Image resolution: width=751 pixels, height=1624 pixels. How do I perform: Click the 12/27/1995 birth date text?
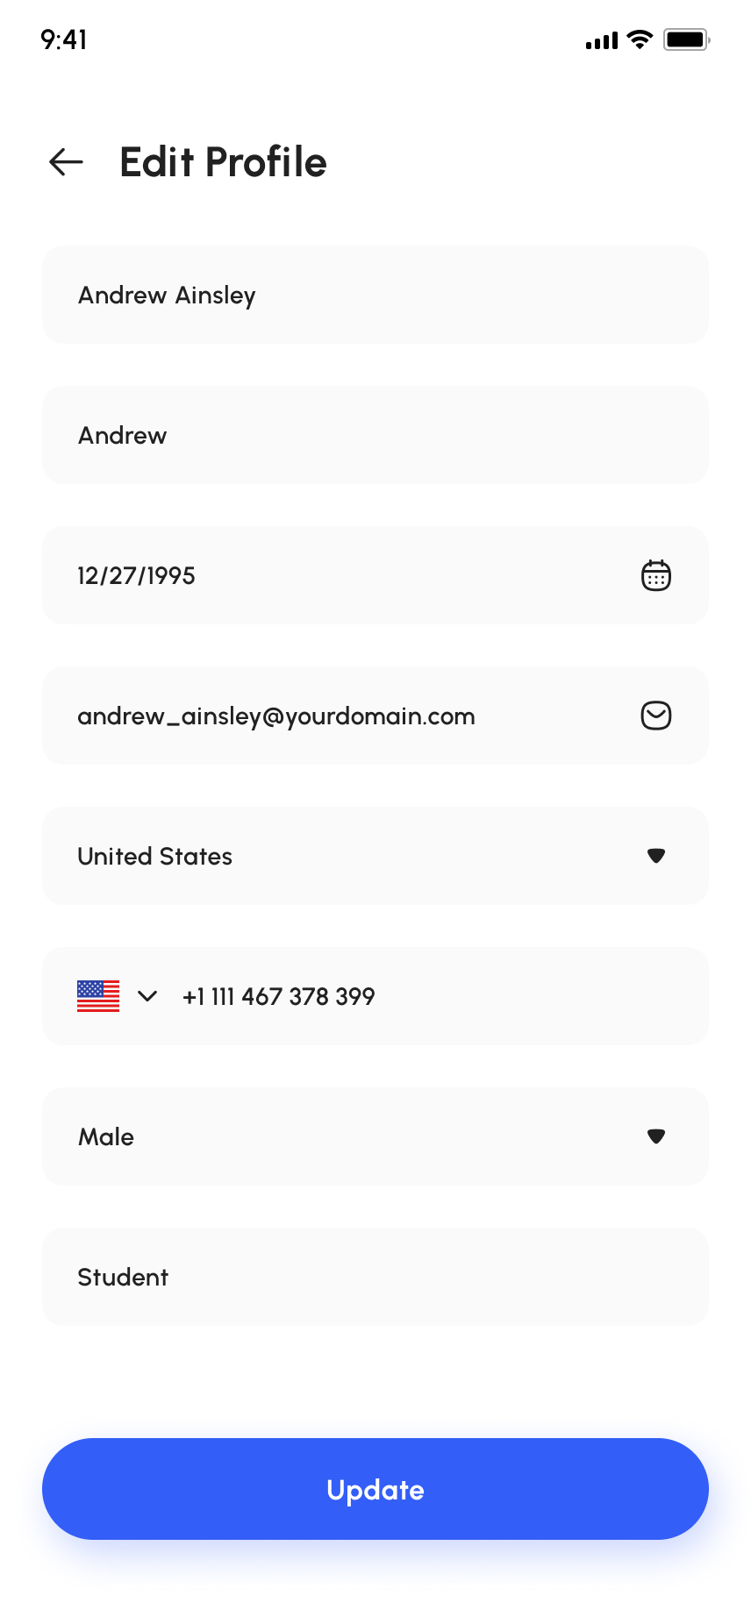137,576
